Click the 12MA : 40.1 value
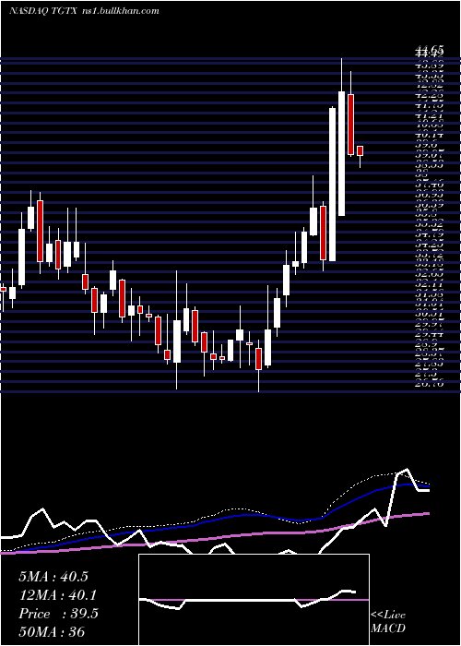Viewport: 461px width, 646px height. 58,595
